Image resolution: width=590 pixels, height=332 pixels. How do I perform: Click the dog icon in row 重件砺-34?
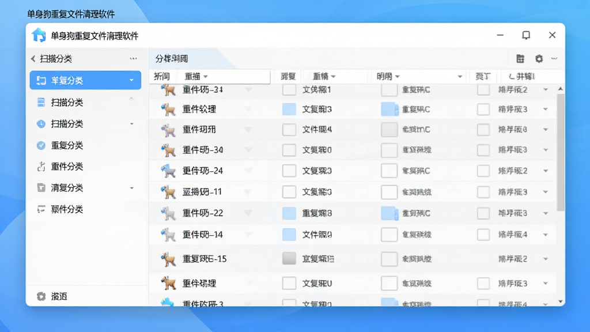coord(168,150)
